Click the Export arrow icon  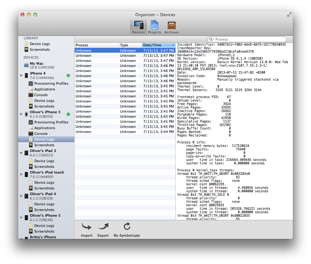click(103, 226)
